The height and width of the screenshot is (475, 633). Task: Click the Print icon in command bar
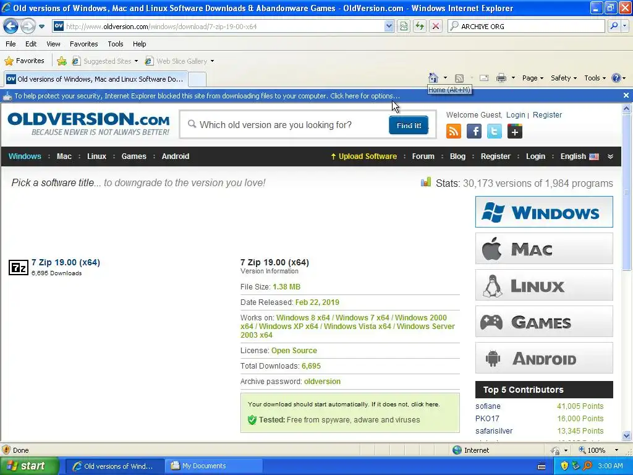click(x=501, y=78)
